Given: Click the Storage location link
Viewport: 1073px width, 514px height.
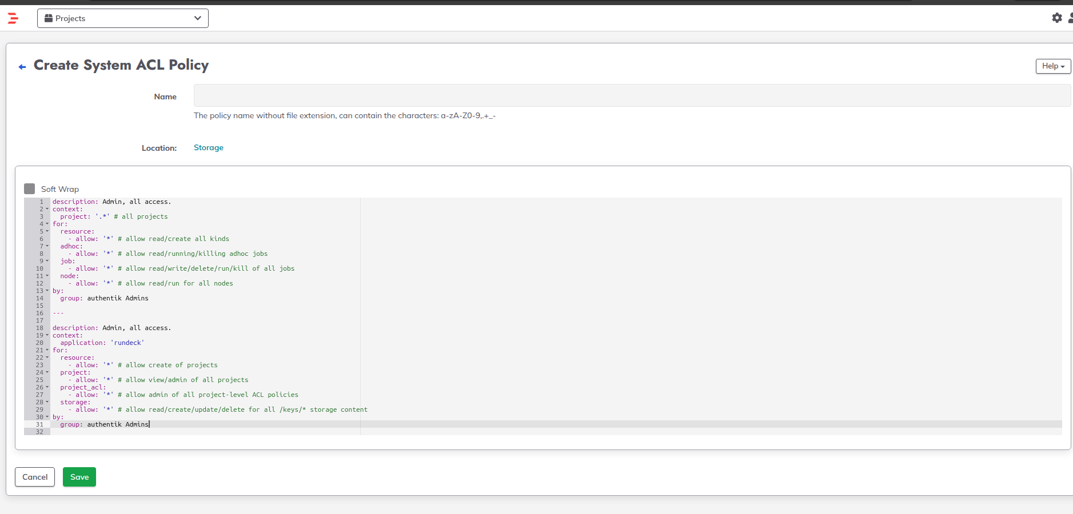Looking at the screenshot, I should [x=209, y=147].
